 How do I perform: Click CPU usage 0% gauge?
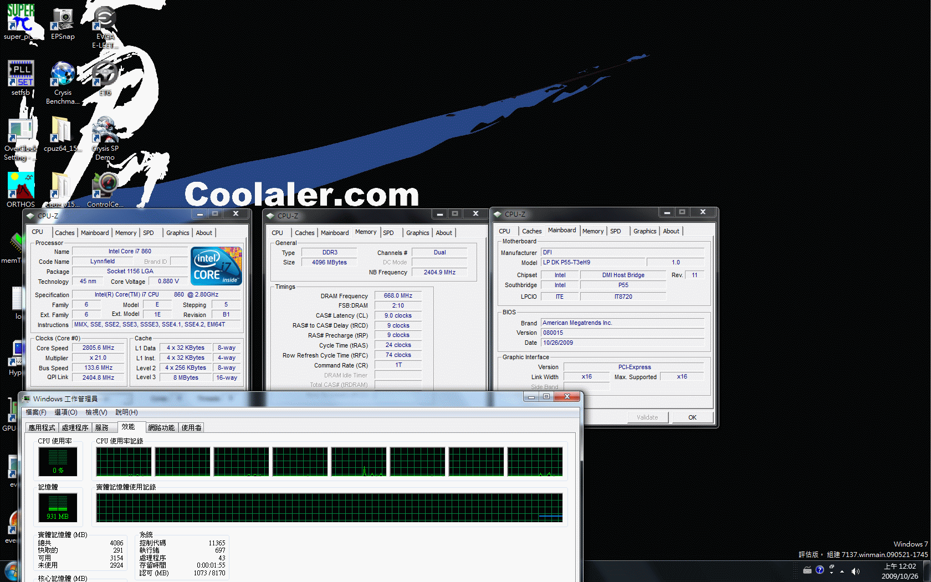click(58, 462)
